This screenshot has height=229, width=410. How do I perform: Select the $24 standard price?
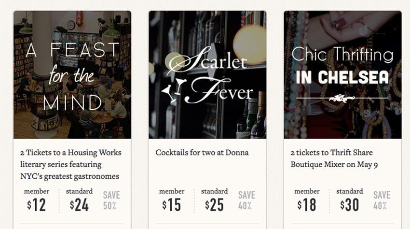[79, 205]
